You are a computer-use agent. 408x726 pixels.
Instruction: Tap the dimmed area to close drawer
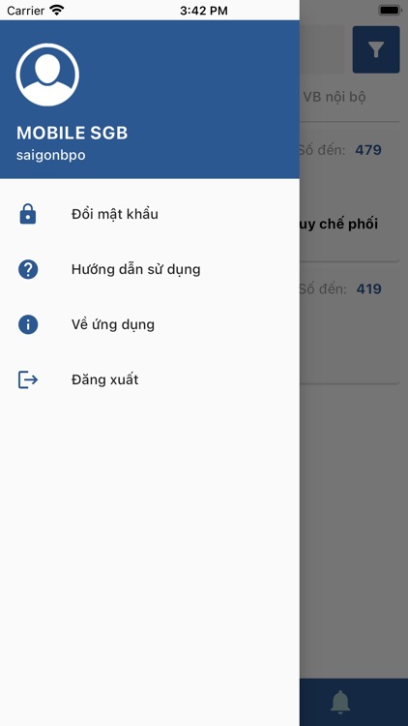point(354,532)
